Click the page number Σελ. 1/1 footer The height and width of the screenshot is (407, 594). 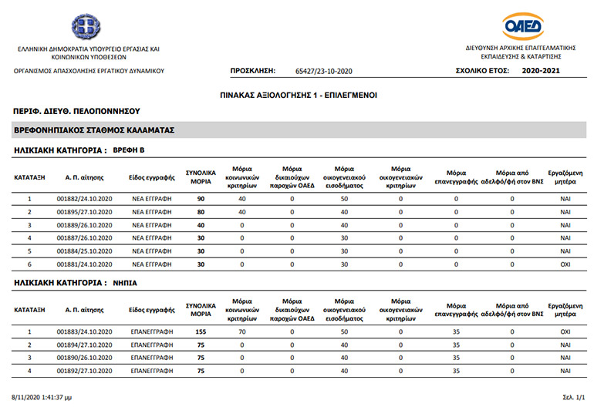[573, 397]
